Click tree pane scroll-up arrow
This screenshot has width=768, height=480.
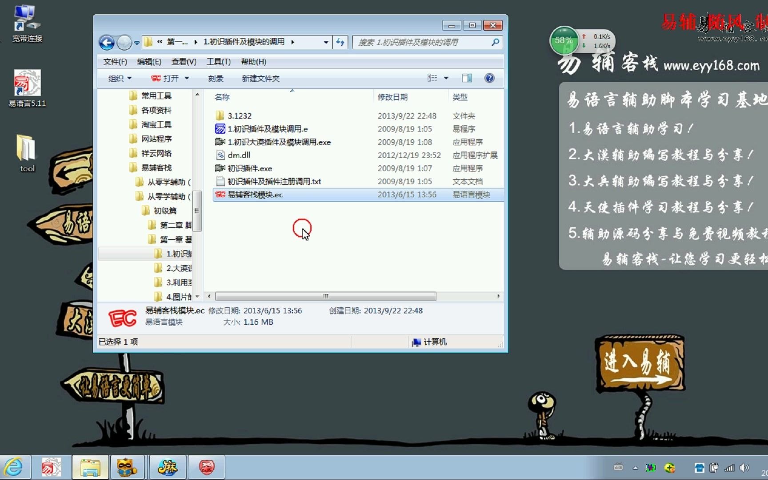pos(197,95)
